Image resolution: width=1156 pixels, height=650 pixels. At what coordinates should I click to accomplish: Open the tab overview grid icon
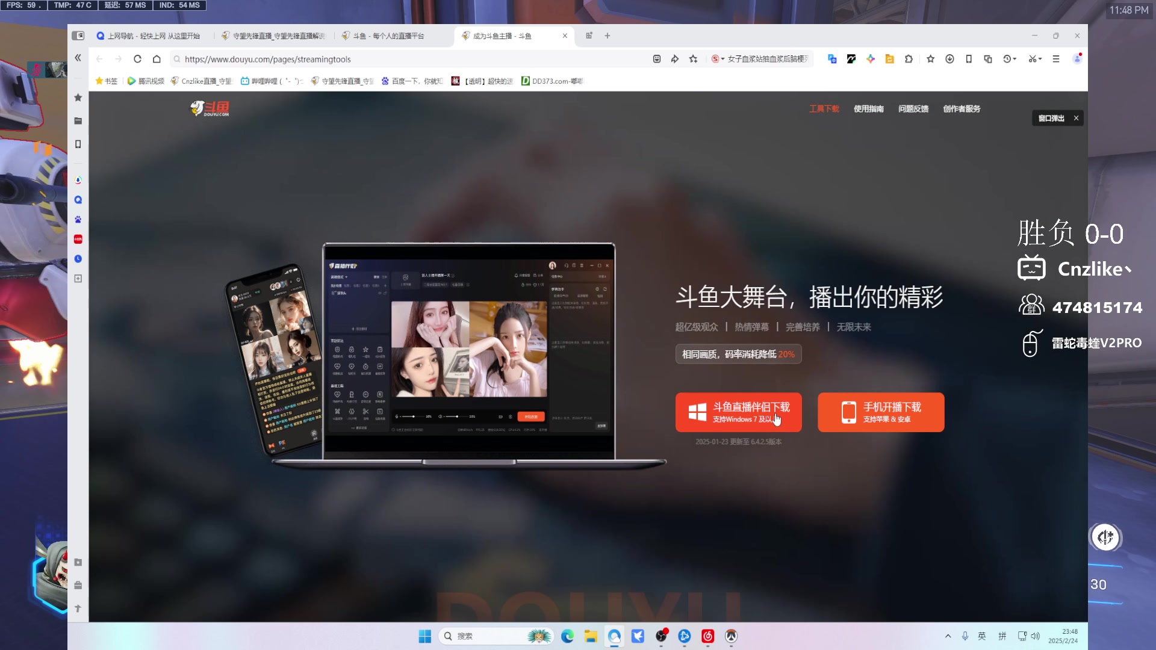click(x=589, y=36)
